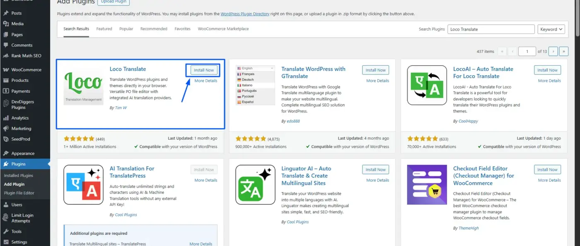Click the Linguator AI plugin icon
580x246 pixels.
point(255,185)
